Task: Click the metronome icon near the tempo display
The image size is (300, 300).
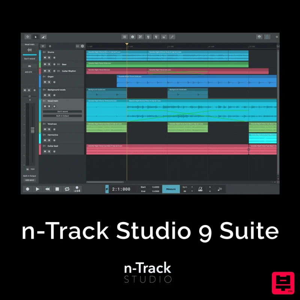Action: (201, 189)
